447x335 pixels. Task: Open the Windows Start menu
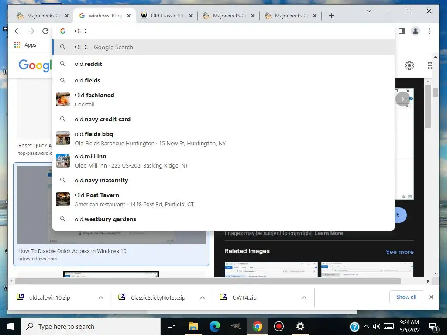coord(10,326)
